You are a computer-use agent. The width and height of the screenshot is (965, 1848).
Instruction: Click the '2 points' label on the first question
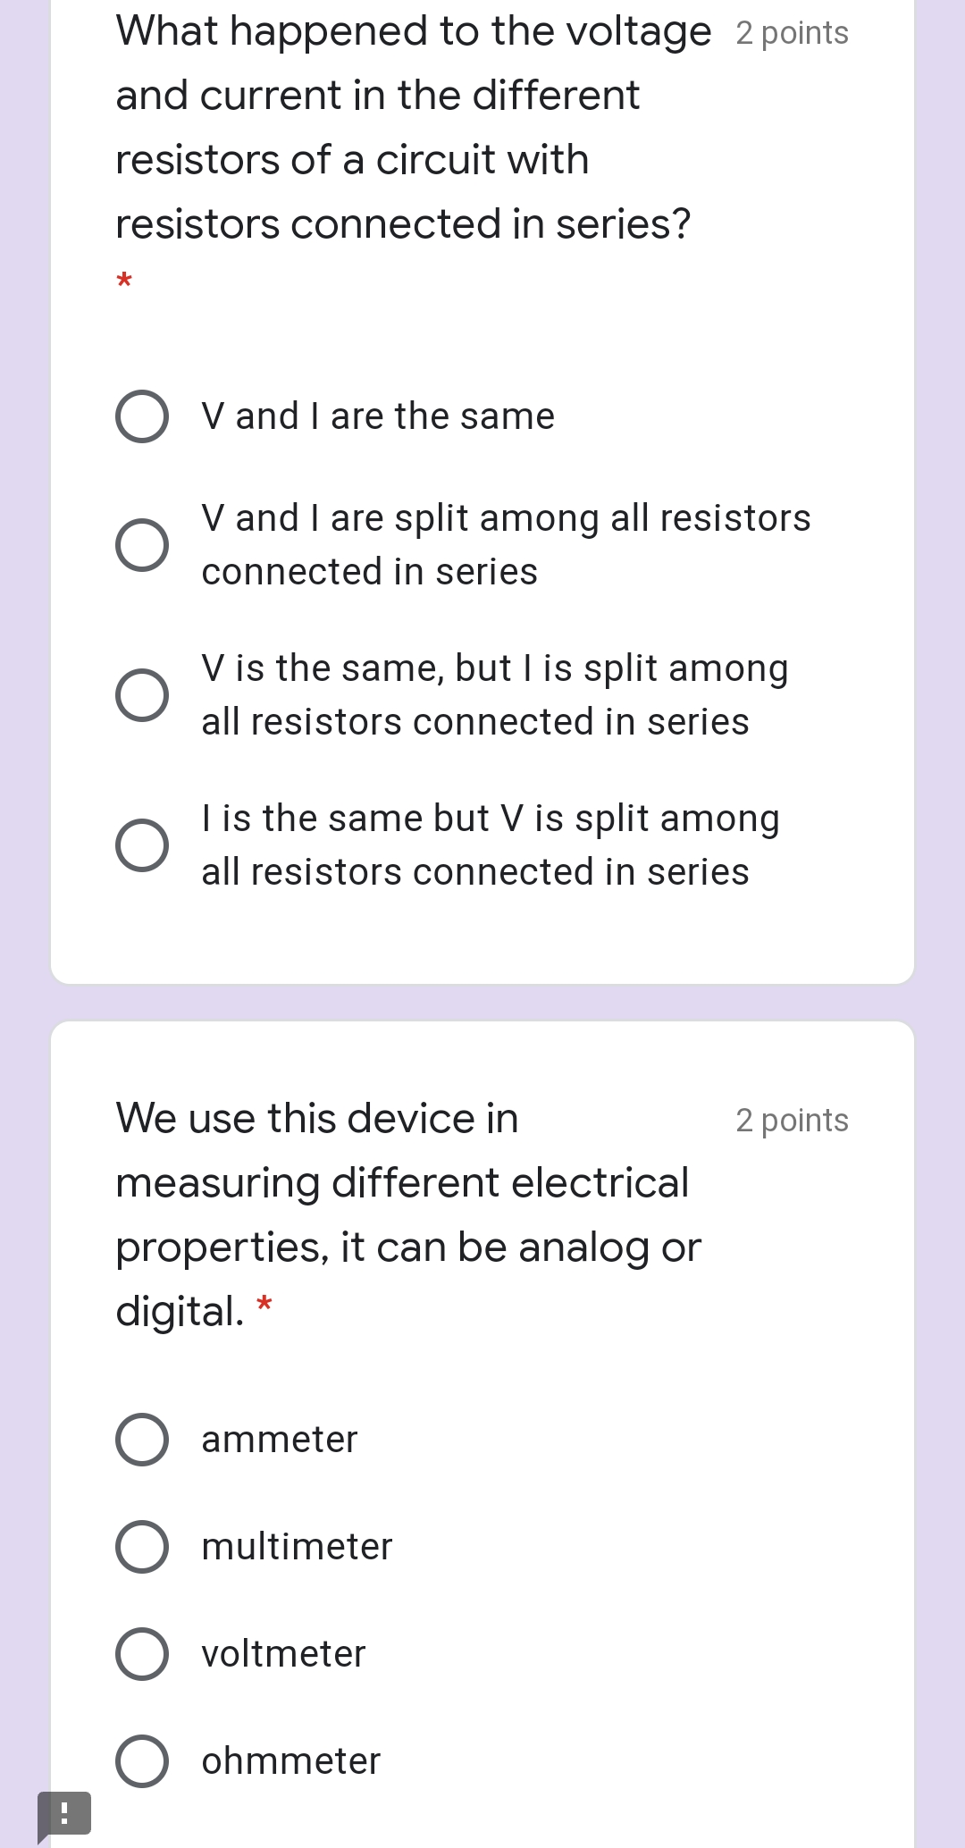tap(792, 32)
